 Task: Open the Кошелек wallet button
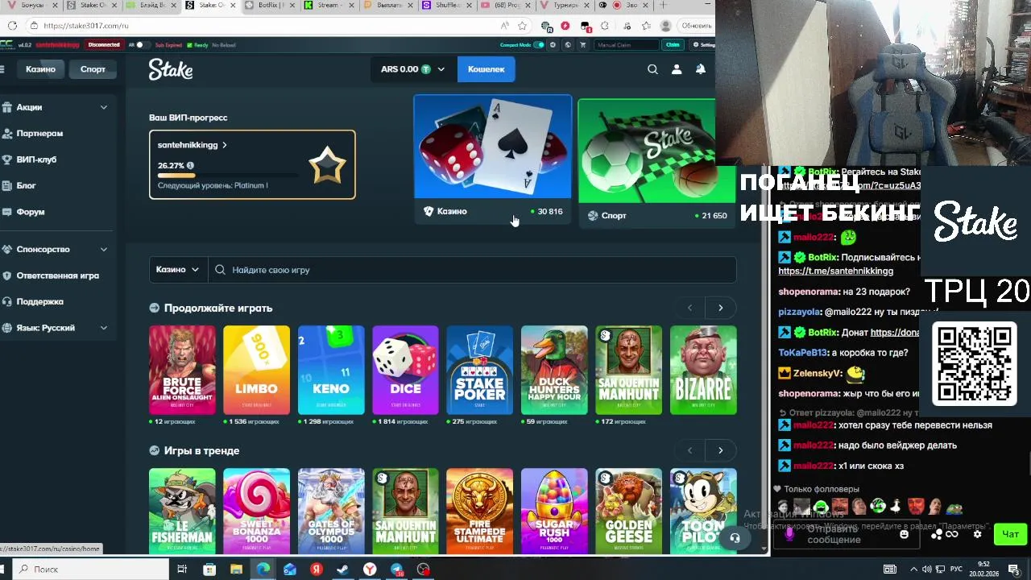point(487,69)
